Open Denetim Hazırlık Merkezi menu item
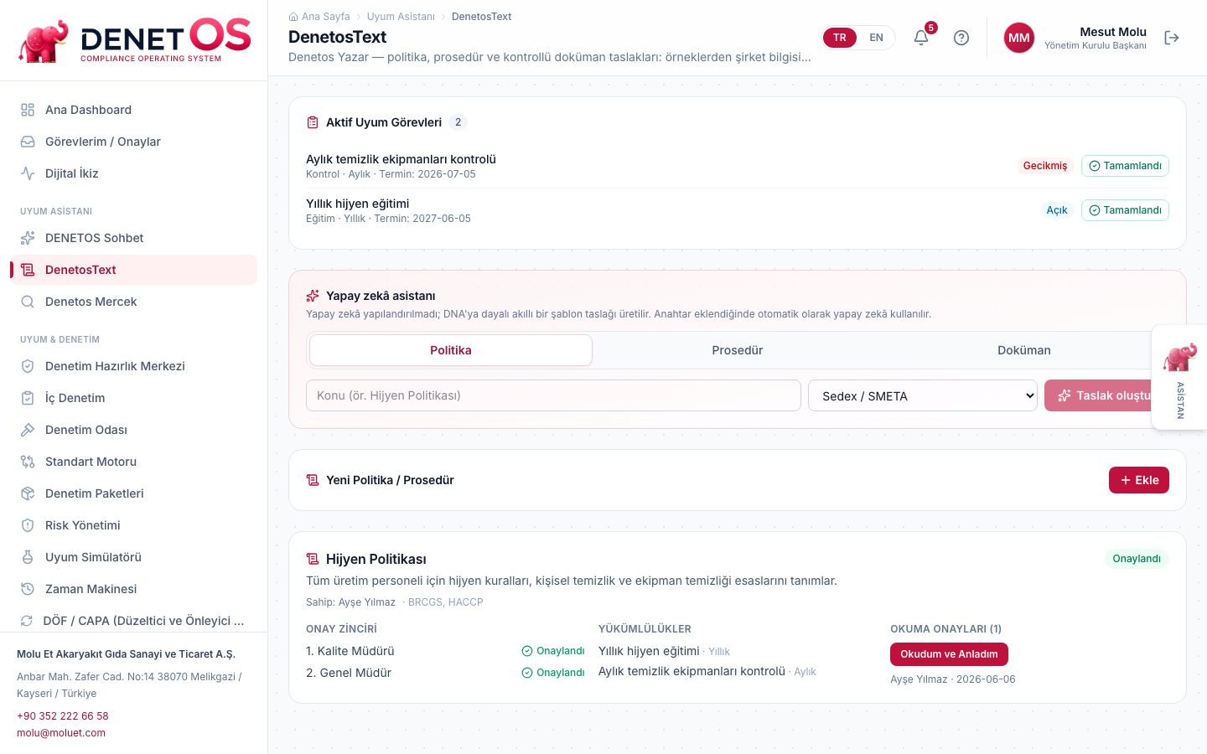Viewport: 1207px width, 754px height. [x=134, y=366]
